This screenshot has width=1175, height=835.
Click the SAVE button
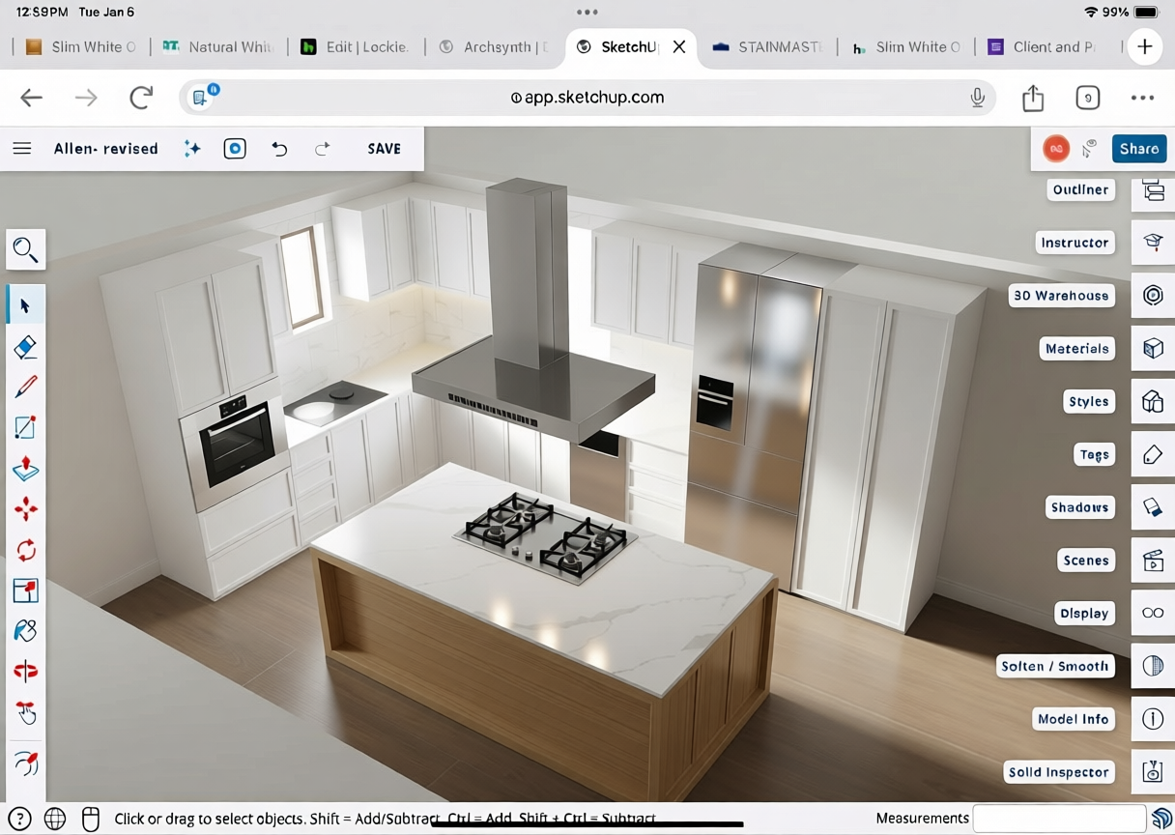pyautogui.click(x=384, y=149)
